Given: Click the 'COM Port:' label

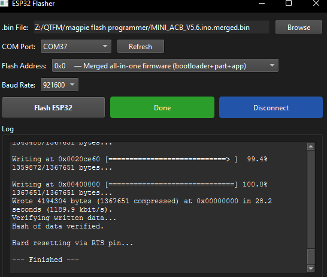Looking at the screenshot, I should tap(19, 47).
